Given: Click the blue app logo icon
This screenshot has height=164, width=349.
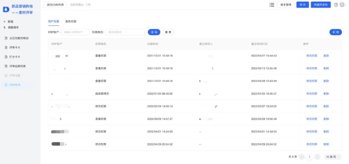Looking at the screenshot, I should tap(6, 9).
